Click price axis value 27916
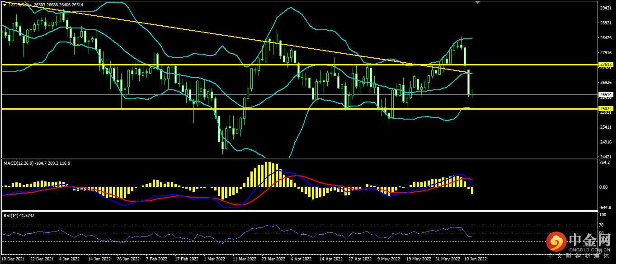 [605, 53]
